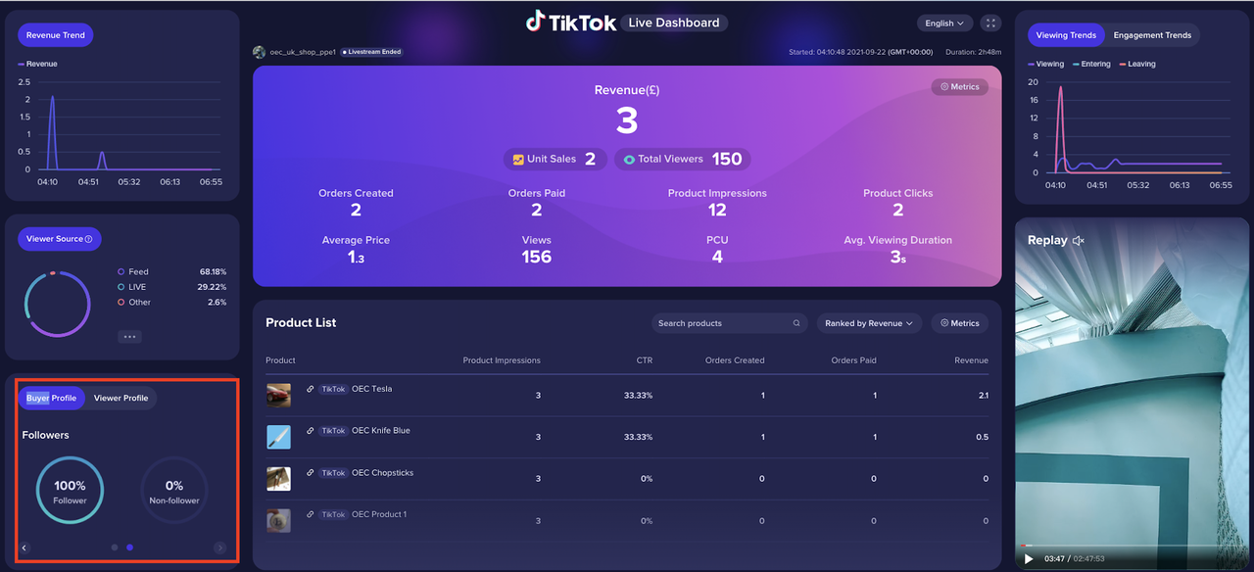Go to previous Buyer Profile slide arrow
The image size is (1254, 572).
click(24, 548)
